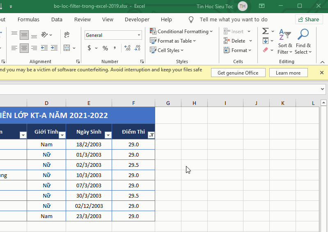The width and height of the screenshot is (328, 232).
Task: Open Alignment settings dialog launcher
Action: coord(78,61)
